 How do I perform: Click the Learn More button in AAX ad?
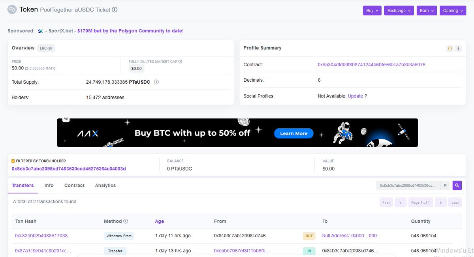293,133
